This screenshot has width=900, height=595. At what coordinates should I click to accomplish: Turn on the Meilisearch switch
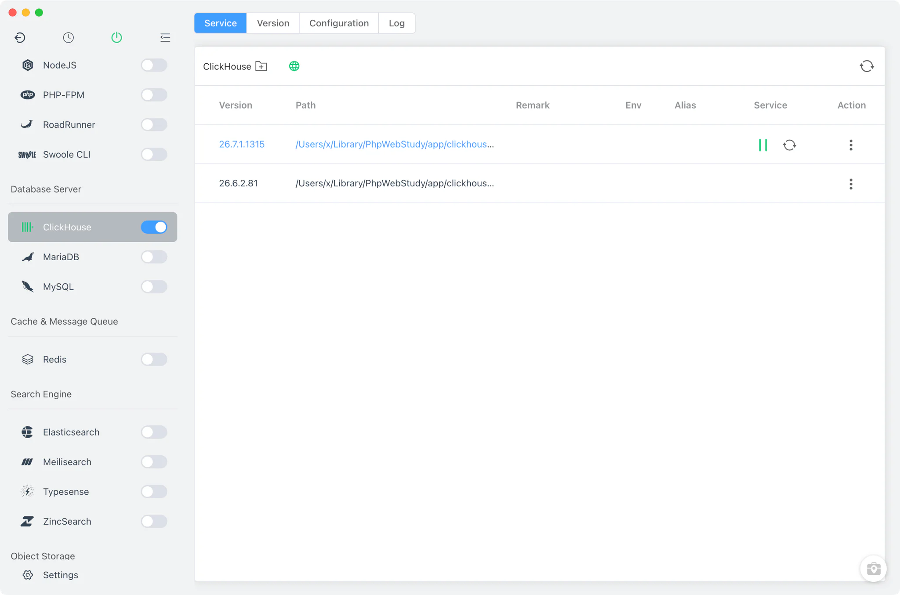click(x=154, y=462)
